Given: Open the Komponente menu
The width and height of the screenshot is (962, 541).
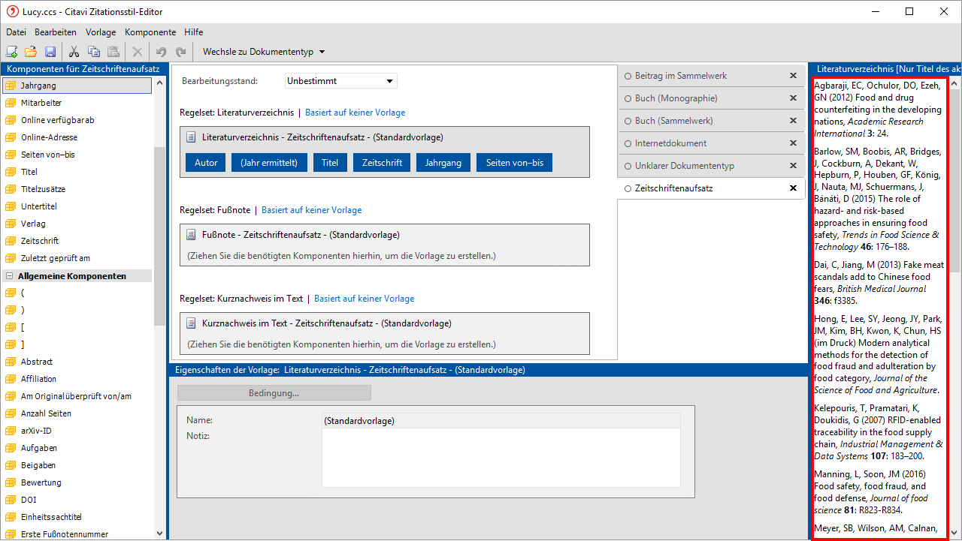Looking at the screenshot, I should click(x=150, y=32).
